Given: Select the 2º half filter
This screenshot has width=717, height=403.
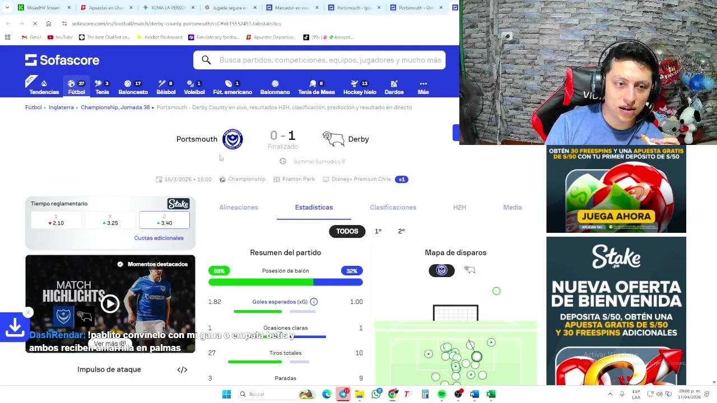Looking at the screenshot, I should (x=401, y=231).
